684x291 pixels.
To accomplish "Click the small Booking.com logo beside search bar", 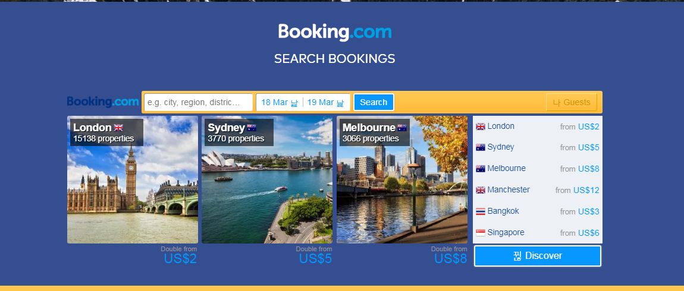I will pyautogui.click(x=103, y=102).
